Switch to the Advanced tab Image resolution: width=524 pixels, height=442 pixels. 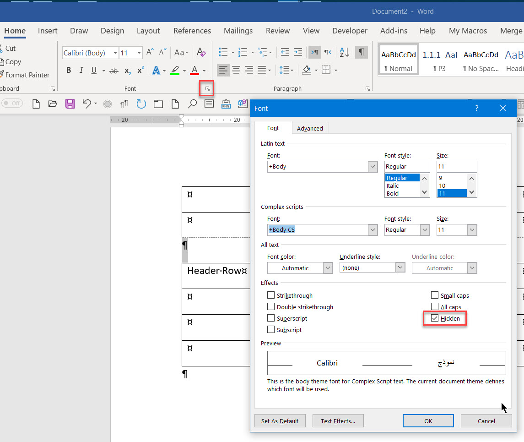pyautogui.click(x=310, y=128)
